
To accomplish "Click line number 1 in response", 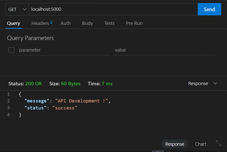I will [x=9, y=94].
